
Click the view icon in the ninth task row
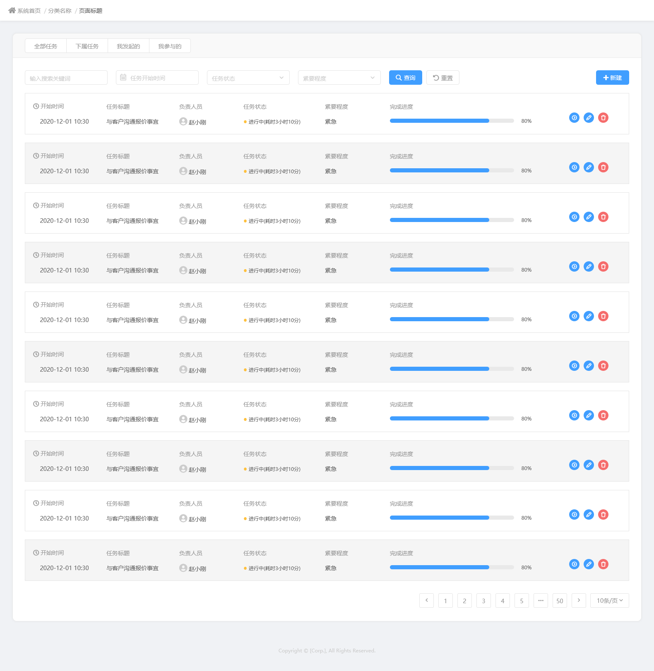pos(574,515)
